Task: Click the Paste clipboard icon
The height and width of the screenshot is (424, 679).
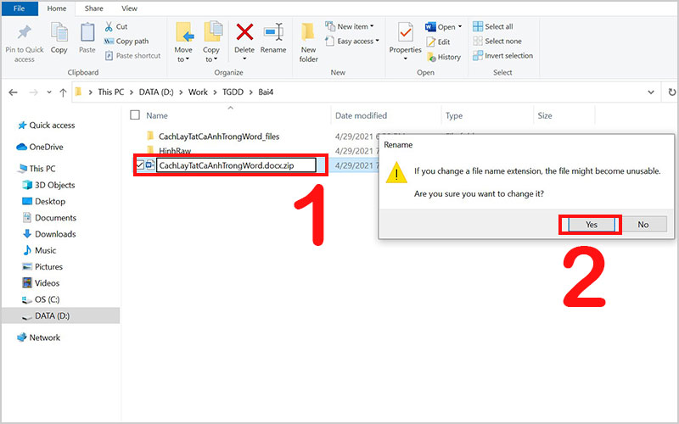Action: [87, 32]
